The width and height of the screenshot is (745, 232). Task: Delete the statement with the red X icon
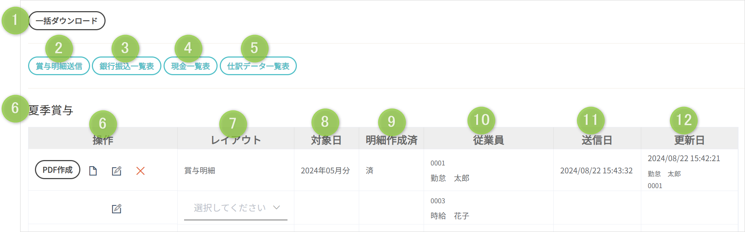pos(140,171)
